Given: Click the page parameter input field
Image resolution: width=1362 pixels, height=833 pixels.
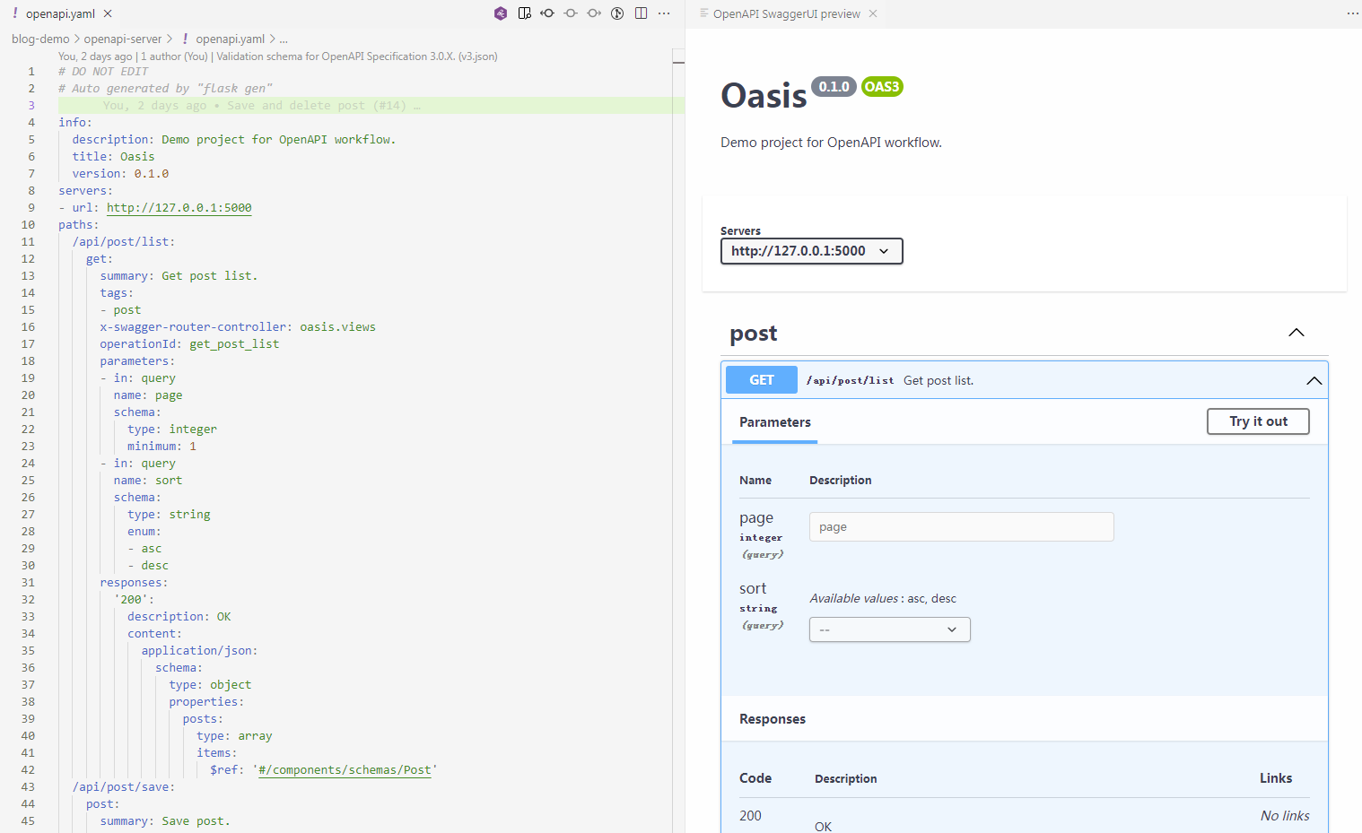Looking at the screenshot, I should pyautogui.click(x=961, y=527).
